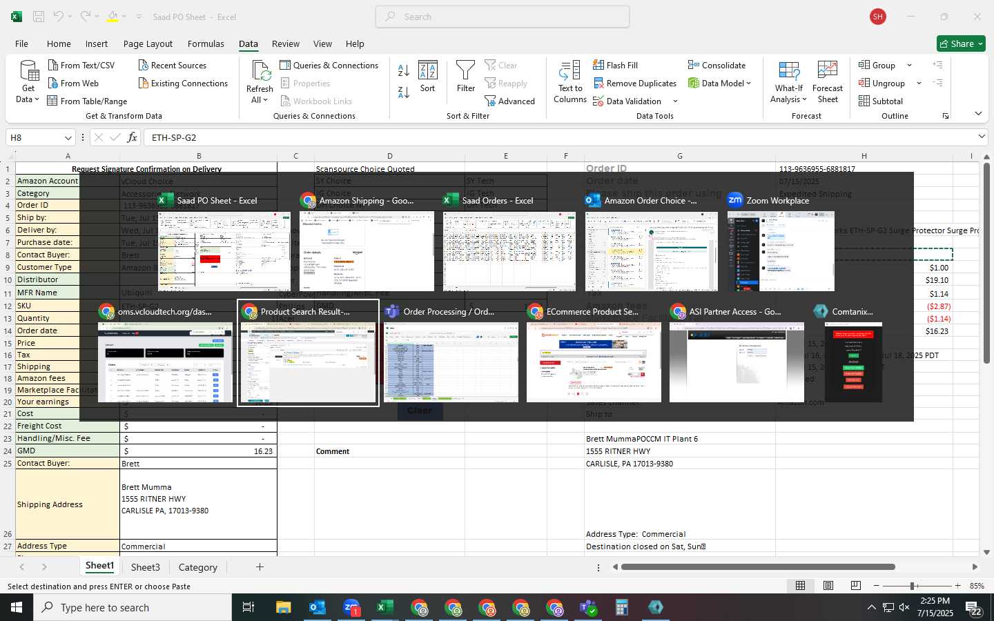Click the Group button

point(877,65)
